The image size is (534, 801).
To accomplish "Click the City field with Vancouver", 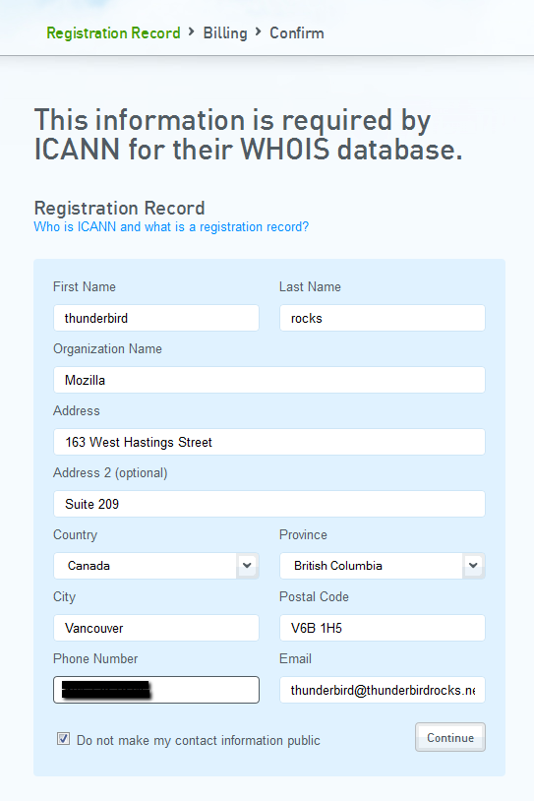I will click(x=156, y=628).
